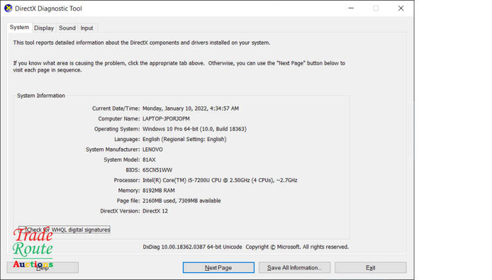
Task: Click the memory value 8192MB RAM
Action: (x=159, y=191)
